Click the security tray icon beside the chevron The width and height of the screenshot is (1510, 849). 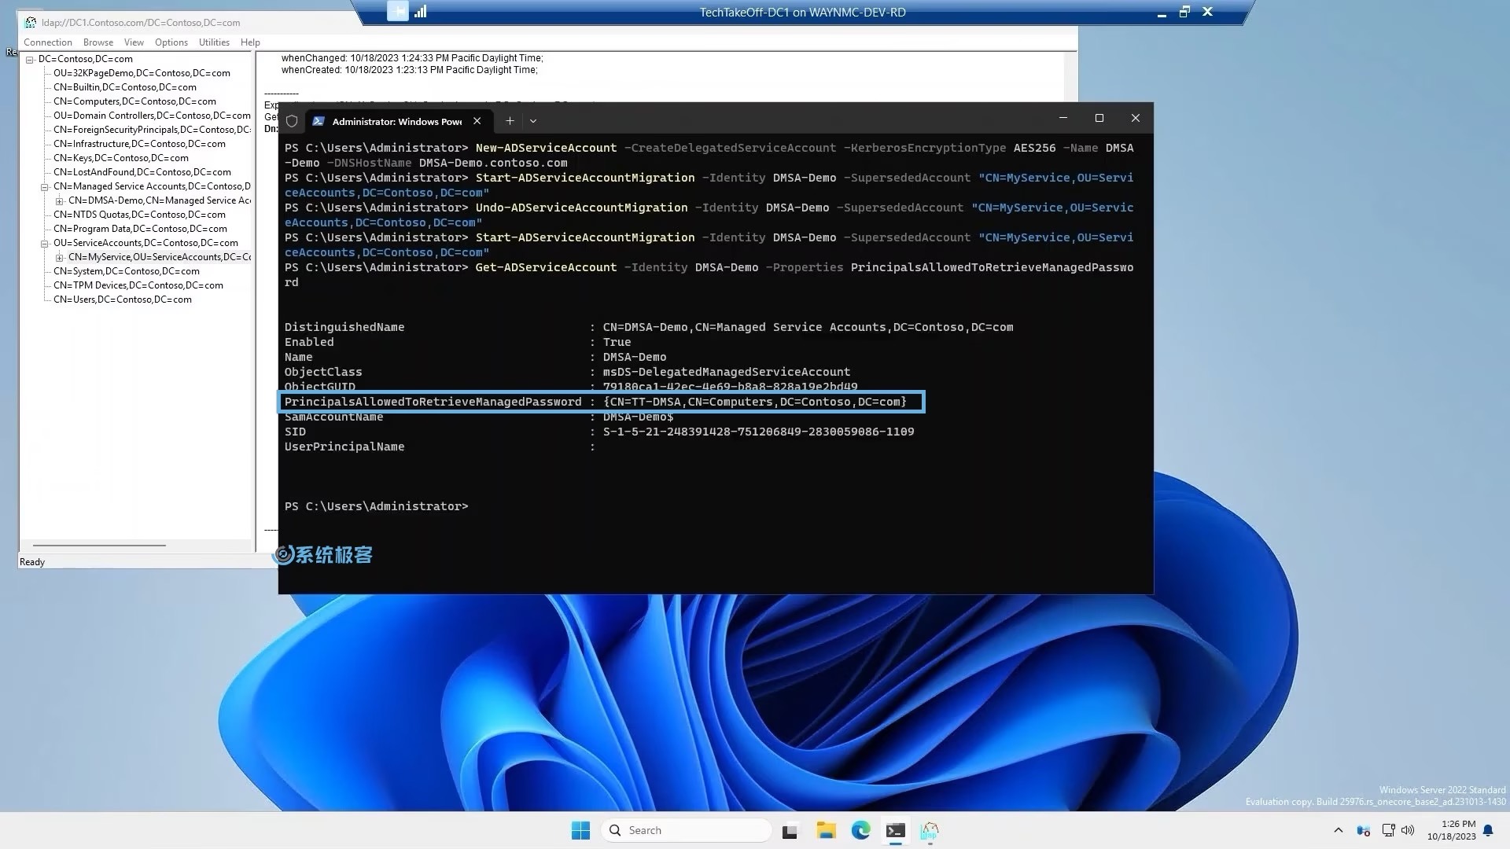(x=1364, y=830)
